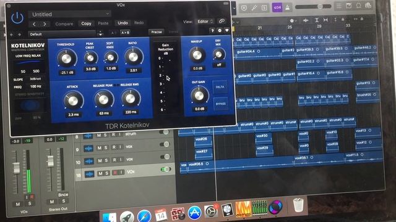Solo track 10 vox
396x222 pixels.
(x=106, y=160)
